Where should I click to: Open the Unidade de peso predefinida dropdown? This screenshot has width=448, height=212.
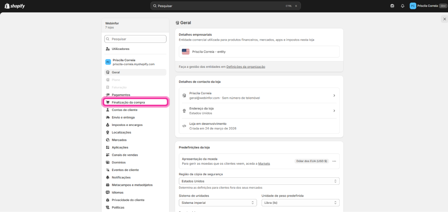coord(301,203)
